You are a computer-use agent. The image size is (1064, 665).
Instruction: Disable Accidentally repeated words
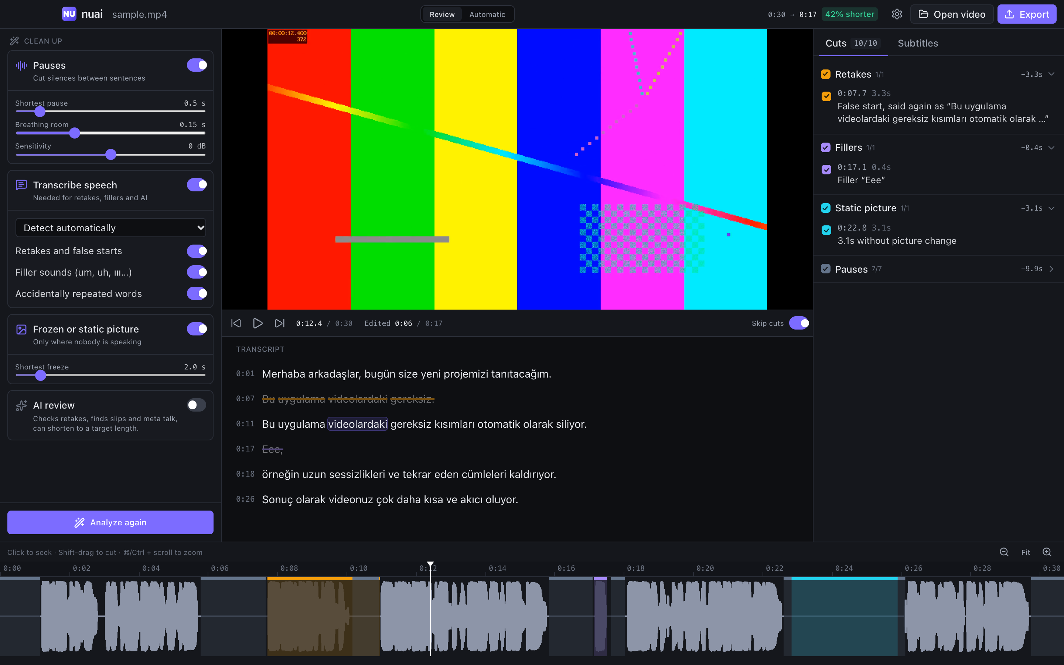point(197,293)
